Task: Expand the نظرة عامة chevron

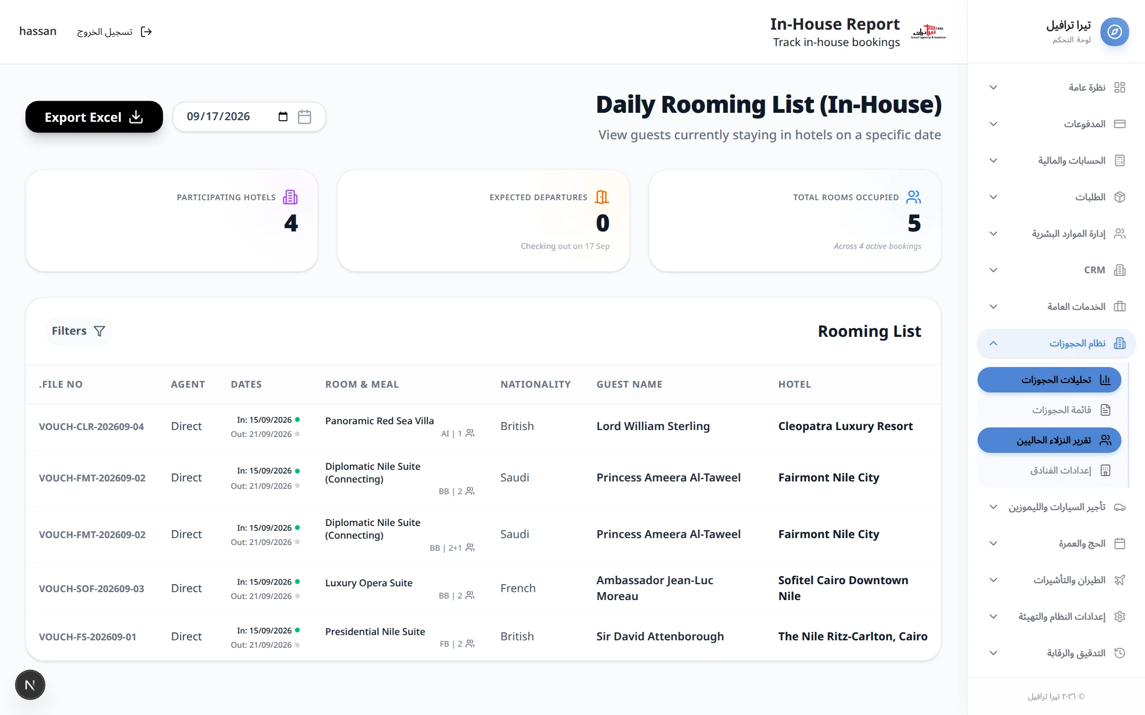Action: point(993,87)
